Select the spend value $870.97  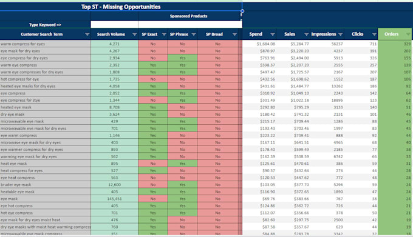pyautogui.click(x=267, y=51)
